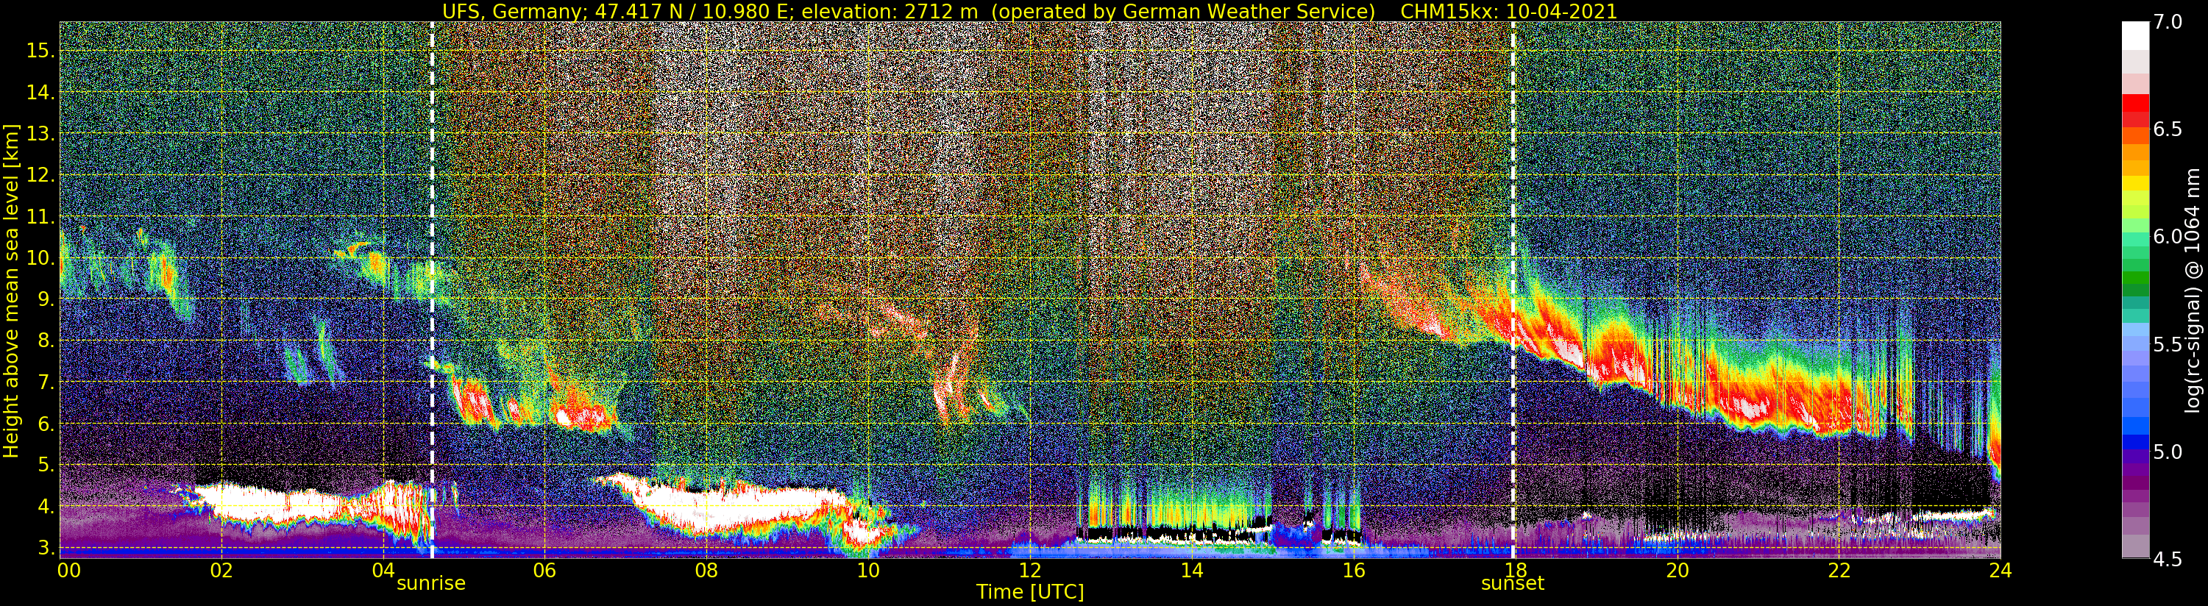Viewport: 2208px width, 606px height.
Task: Click the "6.5" colorbar tick value
Action: [2168, 129]
